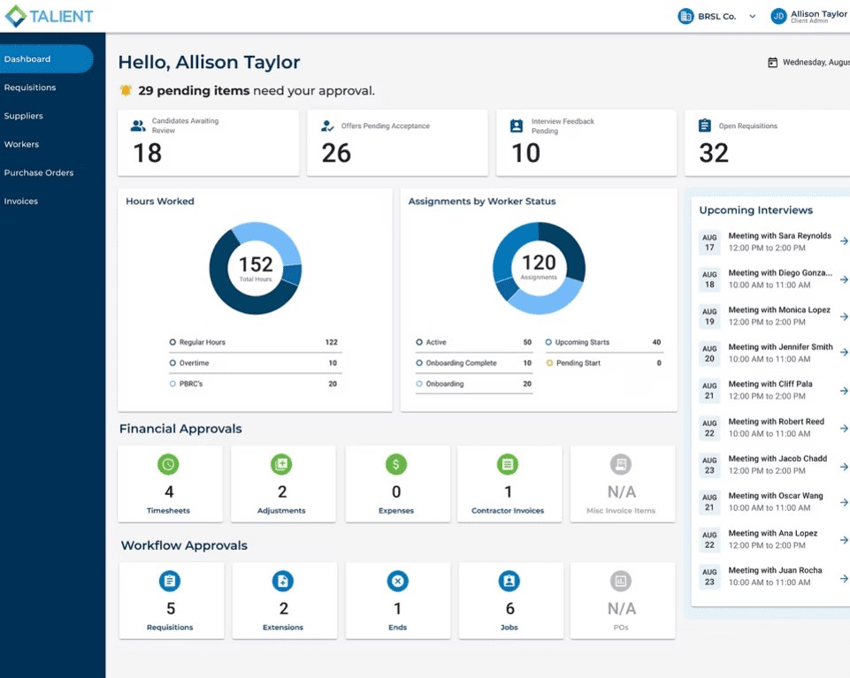Click Interview Feedback Pending icon
This screenshot has height=678, width=850.
[x=517, y=126]
